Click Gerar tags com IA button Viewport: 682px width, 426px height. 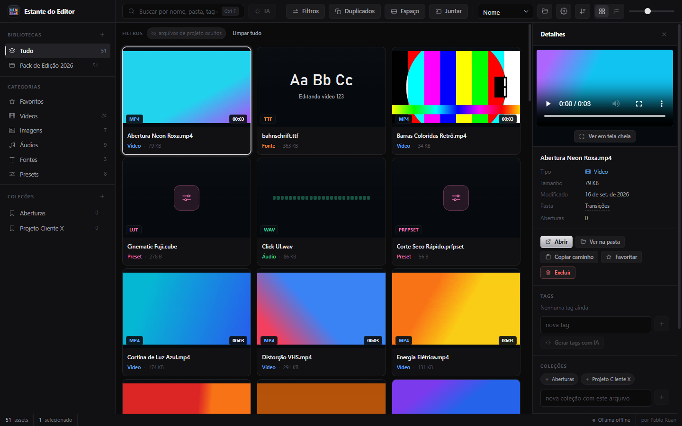pos(573,343)
